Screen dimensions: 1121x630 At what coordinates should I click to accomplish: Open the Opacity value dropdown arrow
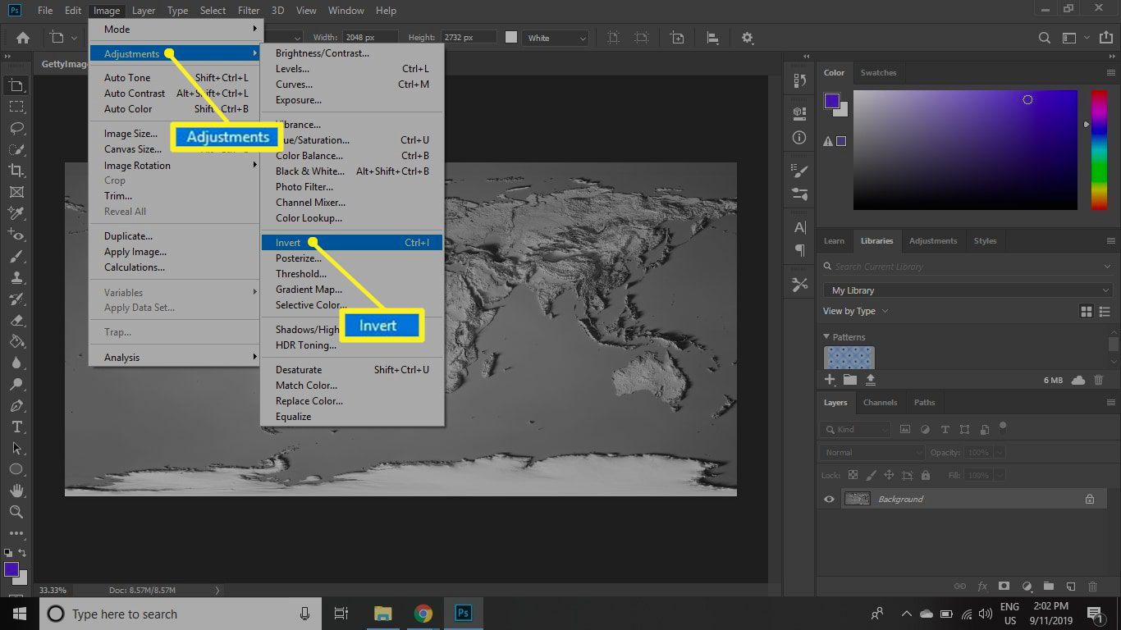[999, 453]
